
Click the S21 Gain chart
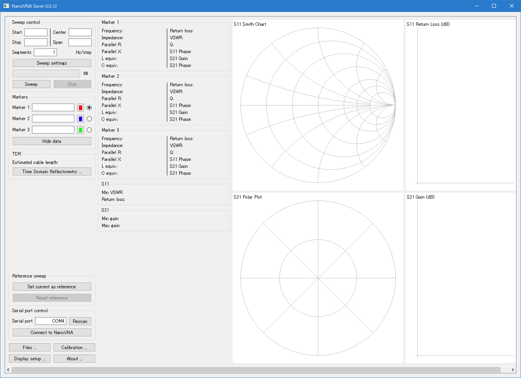[x=461, y=278]
